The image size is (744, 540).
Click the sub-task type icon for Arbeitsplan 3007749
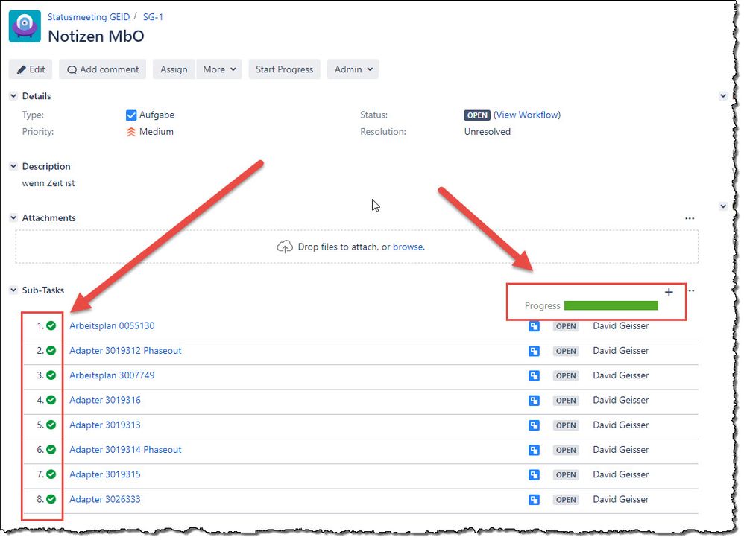point(534,375)
